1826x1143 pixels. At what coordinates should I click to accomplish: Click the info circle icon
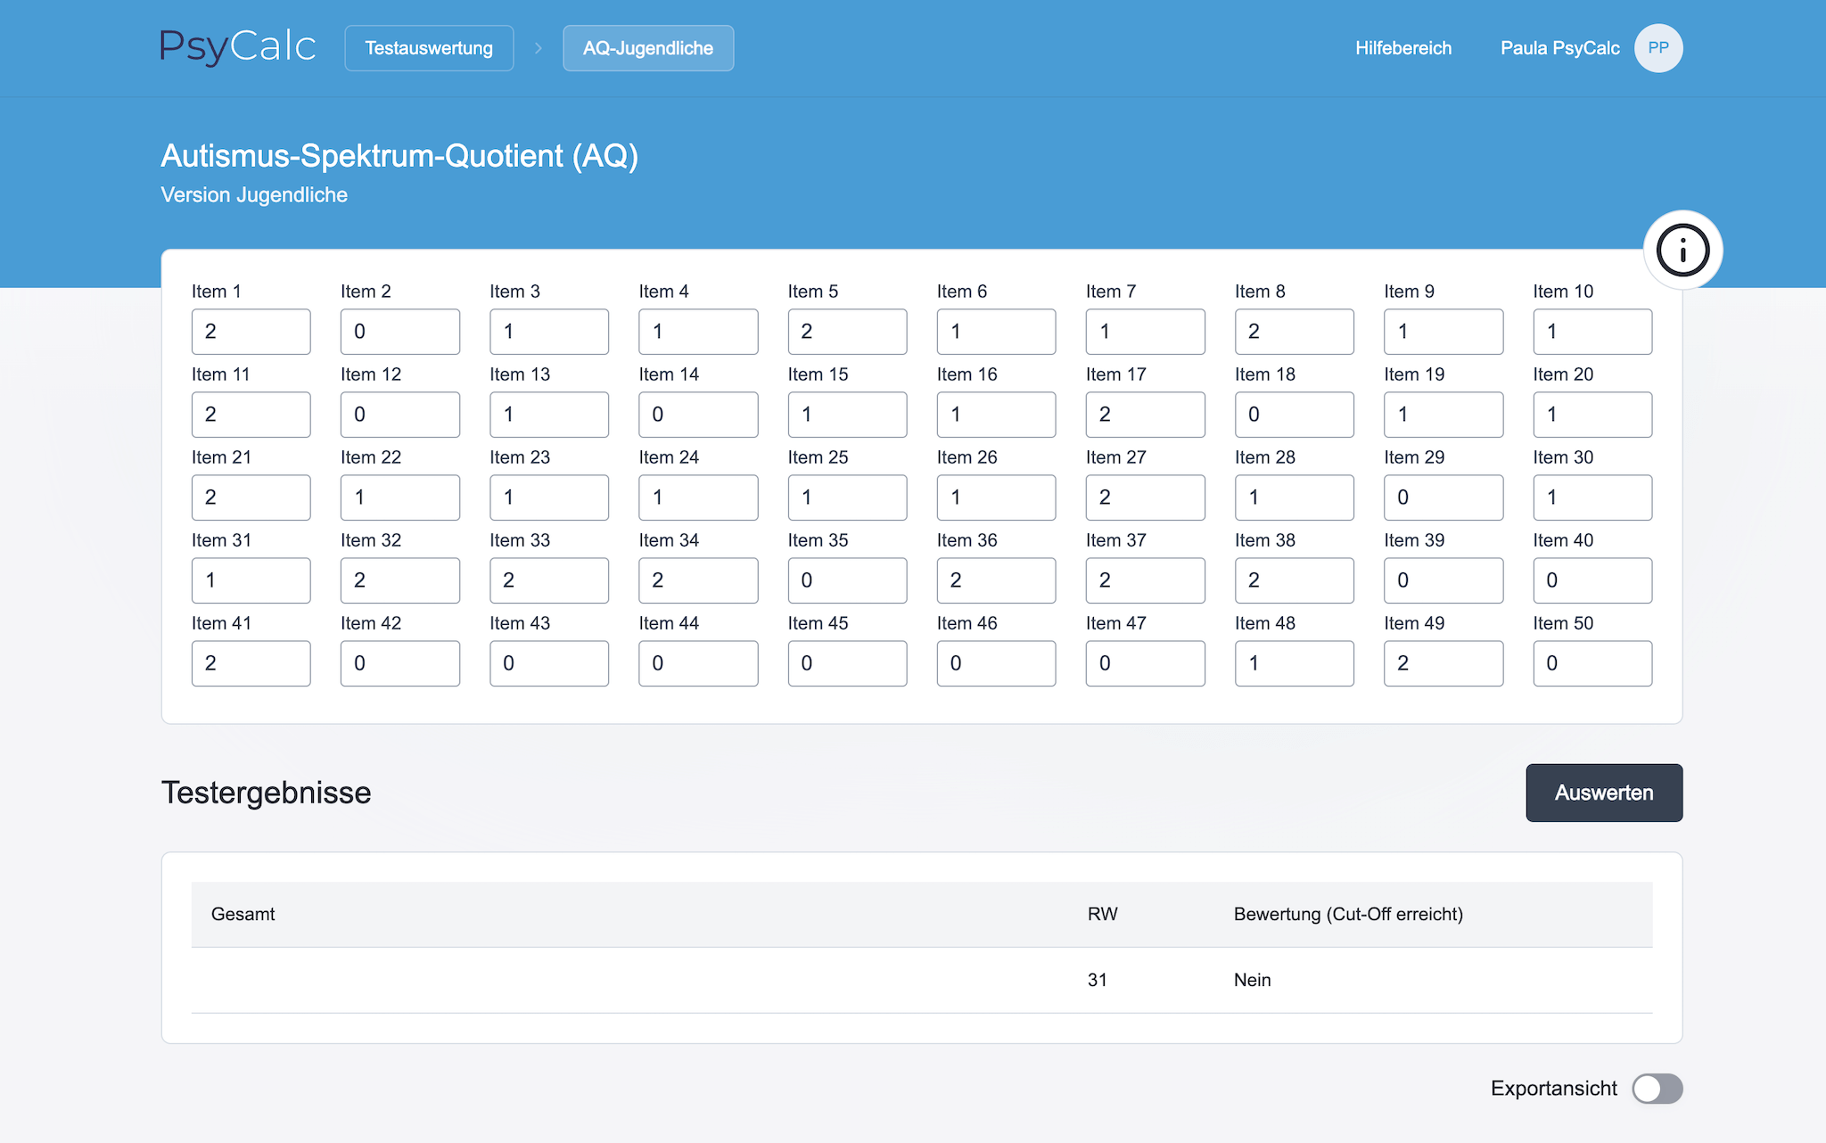(x=1682, y=251)
